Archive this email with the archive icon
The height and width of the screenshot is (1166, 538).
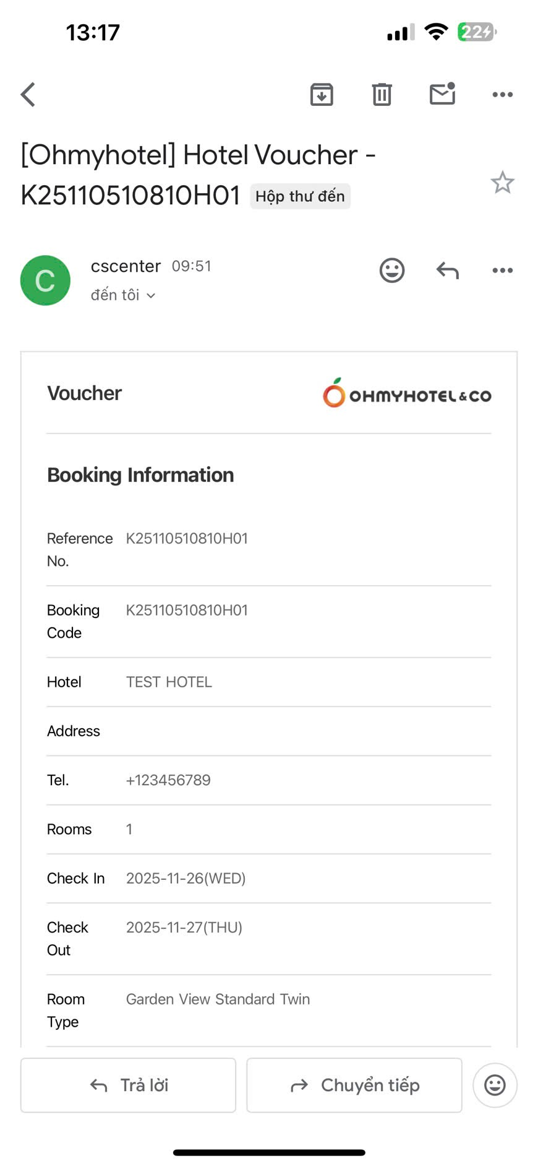click(x=322, y=95)
